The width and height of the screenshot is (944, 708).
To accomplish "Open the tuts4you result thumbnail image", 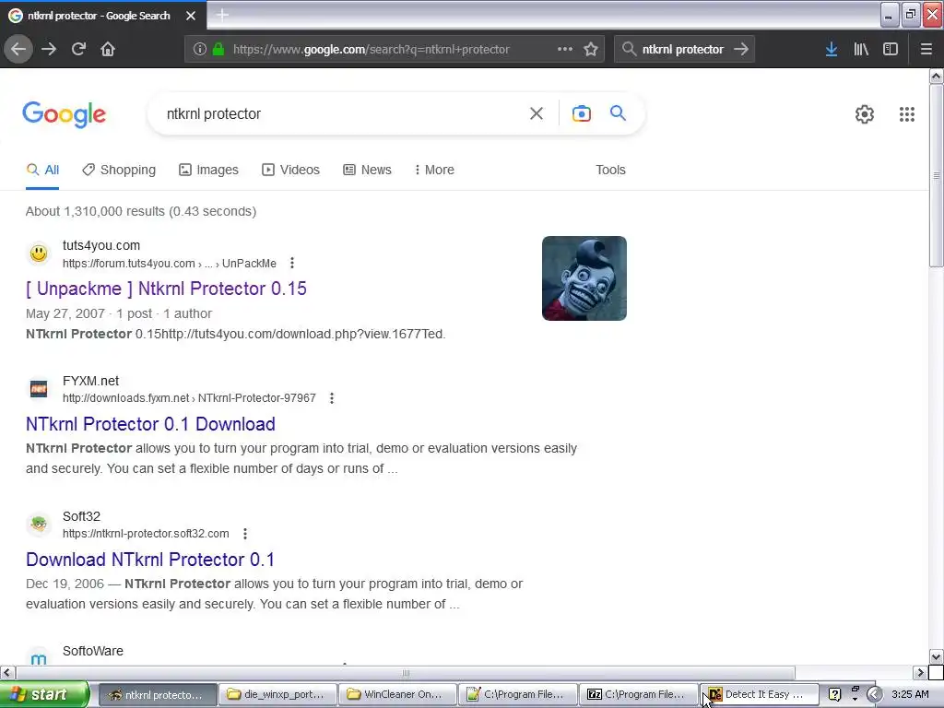I will tap(584, 278).
